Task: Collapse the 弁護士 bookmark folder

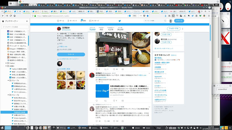Action: click(x=6, y=66)
